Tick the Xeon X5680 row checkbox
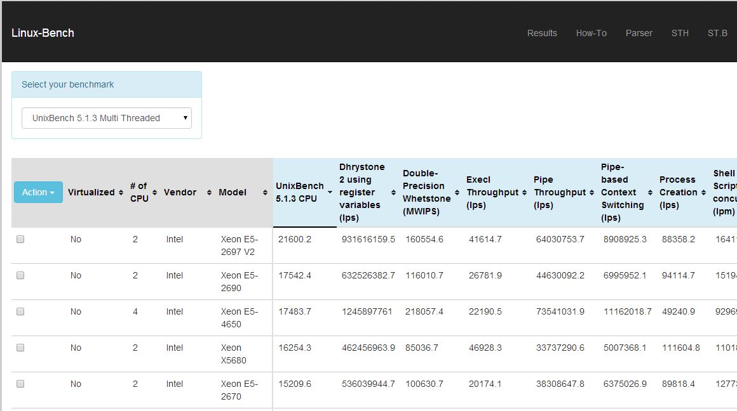 (20, 348)
